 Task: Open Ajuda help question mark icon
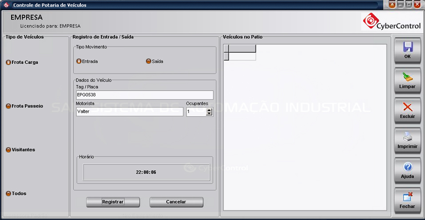pos(407,167)
